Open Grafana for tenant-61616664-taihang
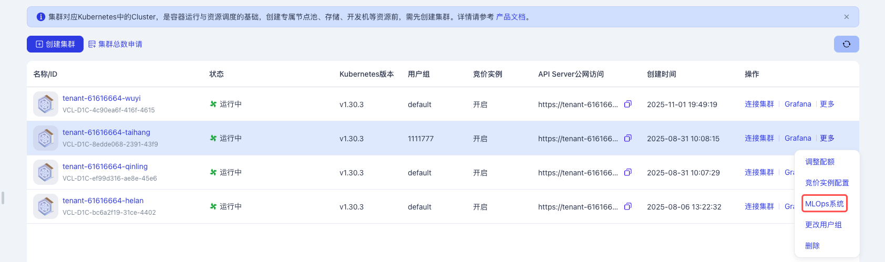This screenshot has height=262, width=885. [797, 138]
